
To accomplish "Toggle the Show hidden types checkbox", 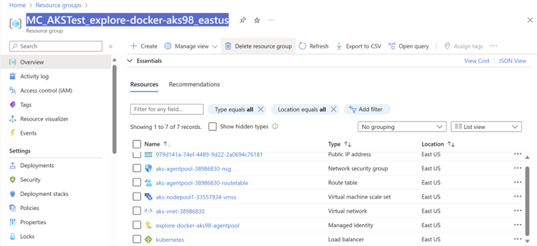I will [212, 126].
